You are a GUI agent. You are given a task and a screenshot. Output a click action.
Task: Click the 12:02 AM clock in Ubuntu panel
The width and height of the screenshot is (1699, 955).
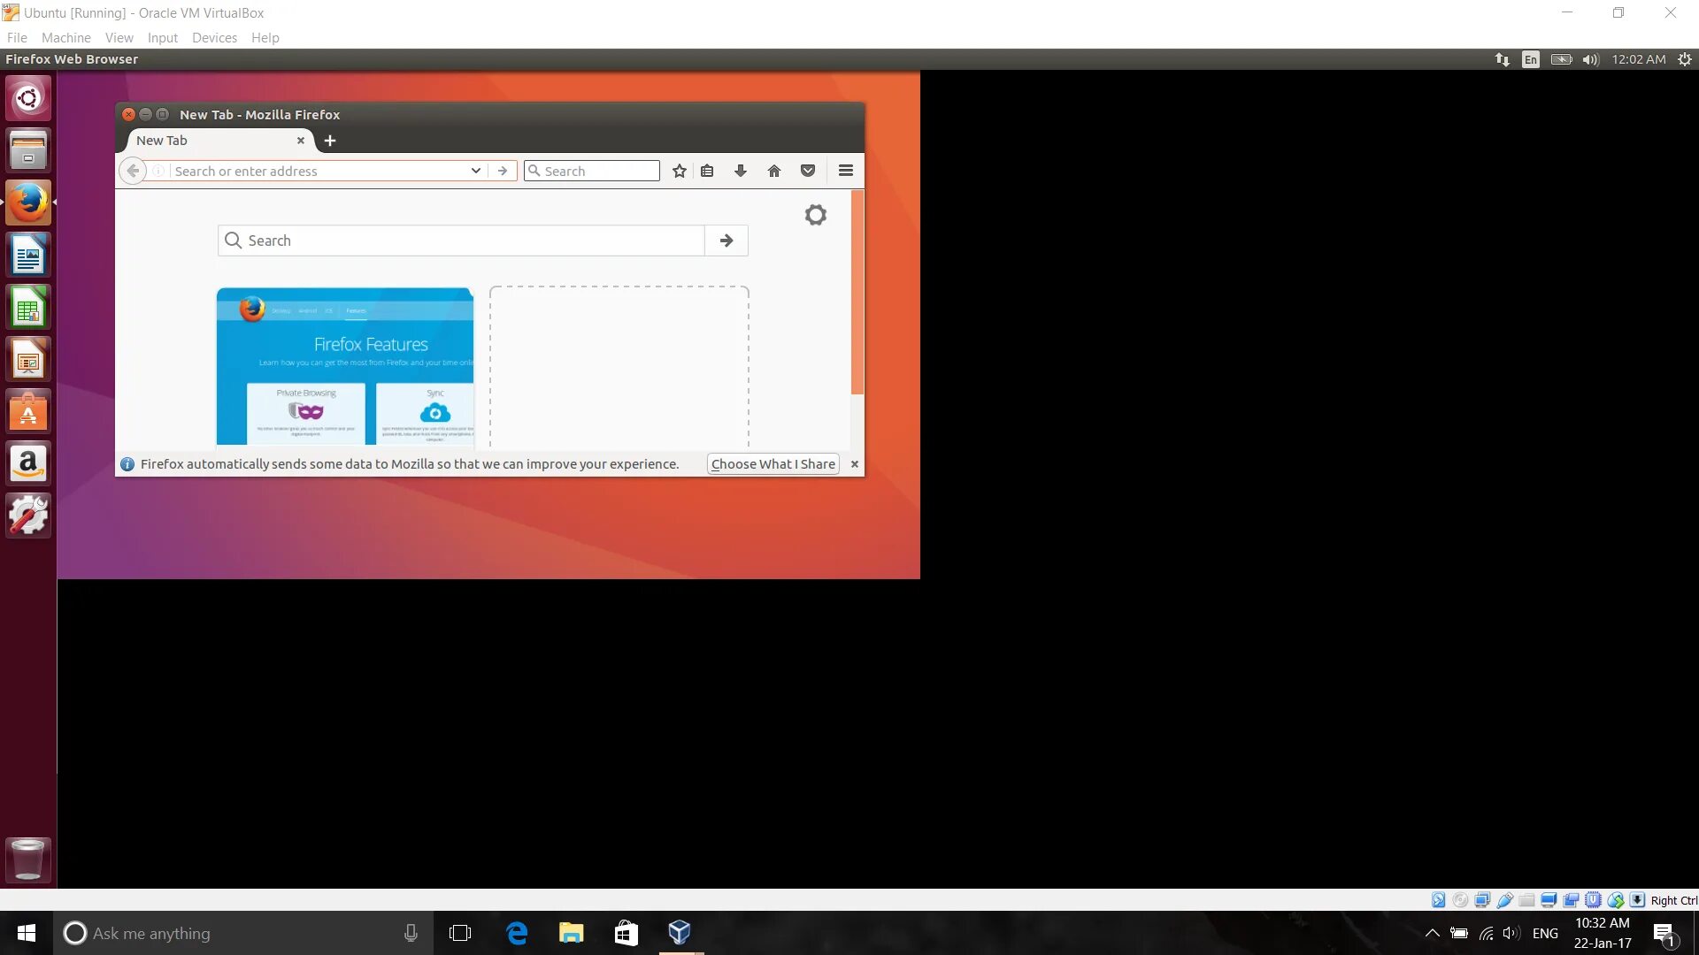tap(1639, 59)
